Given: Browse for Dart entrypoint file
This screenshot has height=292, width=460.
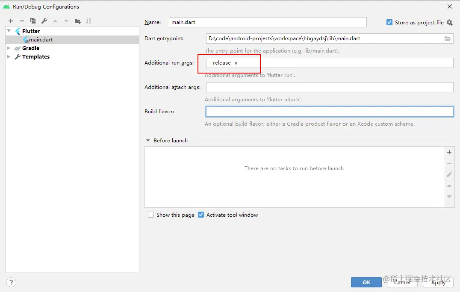Looking at the screenshot, I should (x=447, y=38).
